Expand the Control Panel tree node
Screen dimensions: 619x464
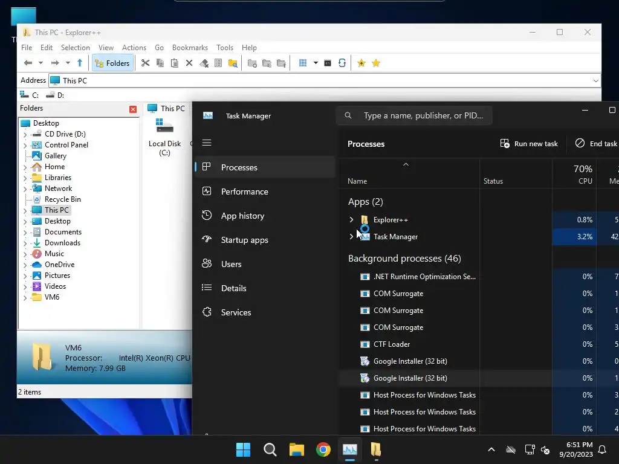point(25,146)
